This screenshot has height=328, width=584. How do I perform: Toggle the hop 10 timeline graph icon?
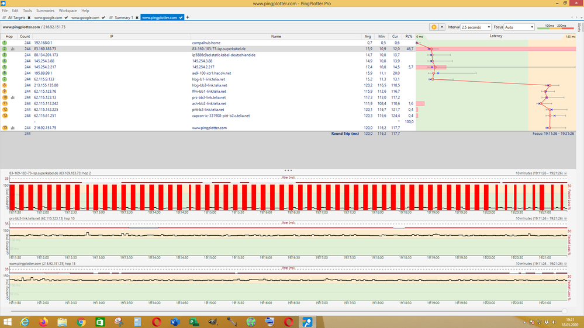point(12,97)
